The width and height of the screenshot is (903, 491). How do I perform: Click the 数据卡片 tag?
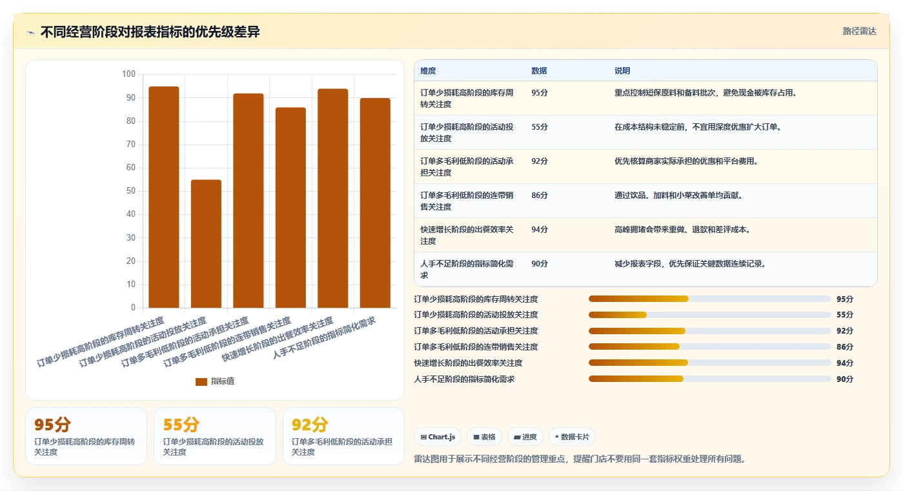(x=573, y=437)
